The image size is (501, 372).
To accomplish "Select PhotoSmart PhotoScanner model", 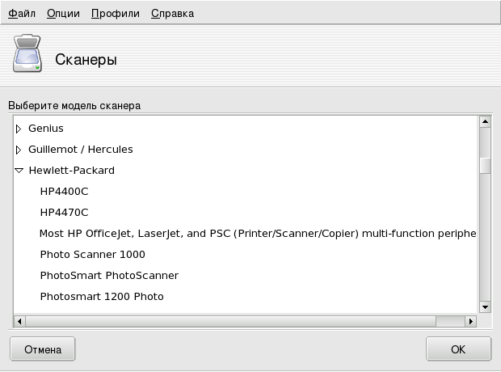I will coord(109,276).
